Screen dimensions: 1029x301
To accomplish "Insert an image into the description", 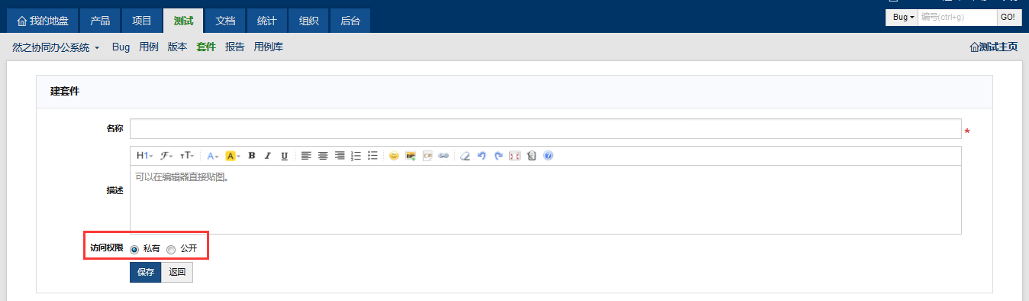I will pyautogui.click(x=411, y=156).
